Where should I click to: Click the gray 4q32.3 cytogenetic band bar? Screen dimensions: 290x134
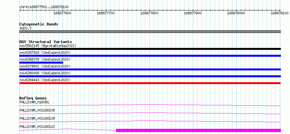tap(150, 32)
